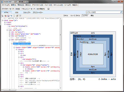Collapse the tbody node under table width="100%"
124x92 pixels.
click(x=16, y=50)
